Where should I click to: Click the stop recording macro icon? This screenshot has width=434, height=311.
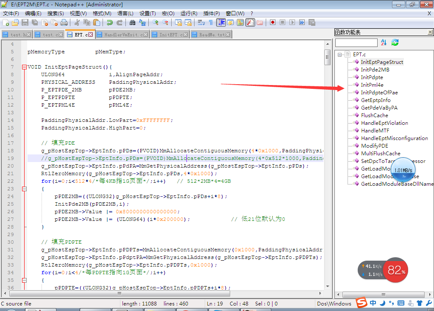[282, 22]
